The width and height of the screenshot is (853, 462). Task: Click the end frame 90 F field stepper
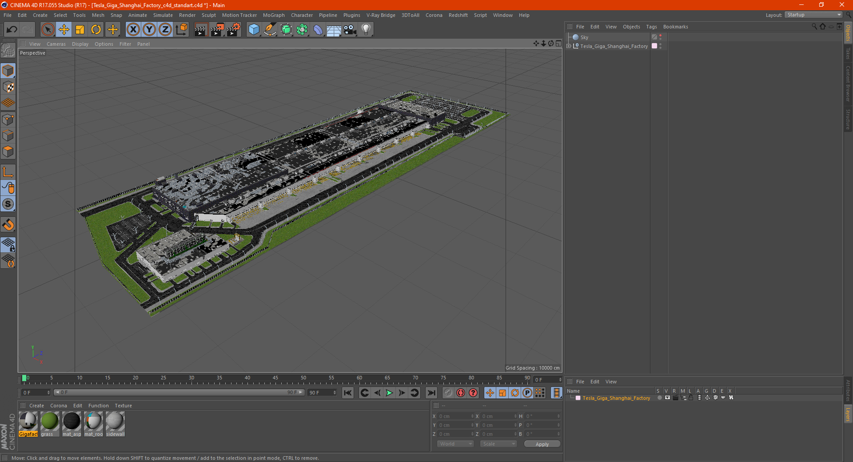[335, 393]
